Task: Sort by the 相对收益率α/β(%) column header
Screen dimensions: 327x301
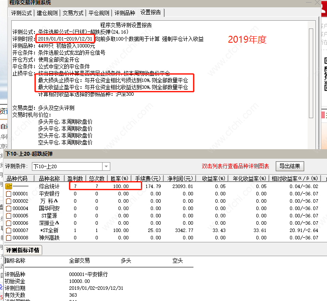Action: [x=295, y=179]
